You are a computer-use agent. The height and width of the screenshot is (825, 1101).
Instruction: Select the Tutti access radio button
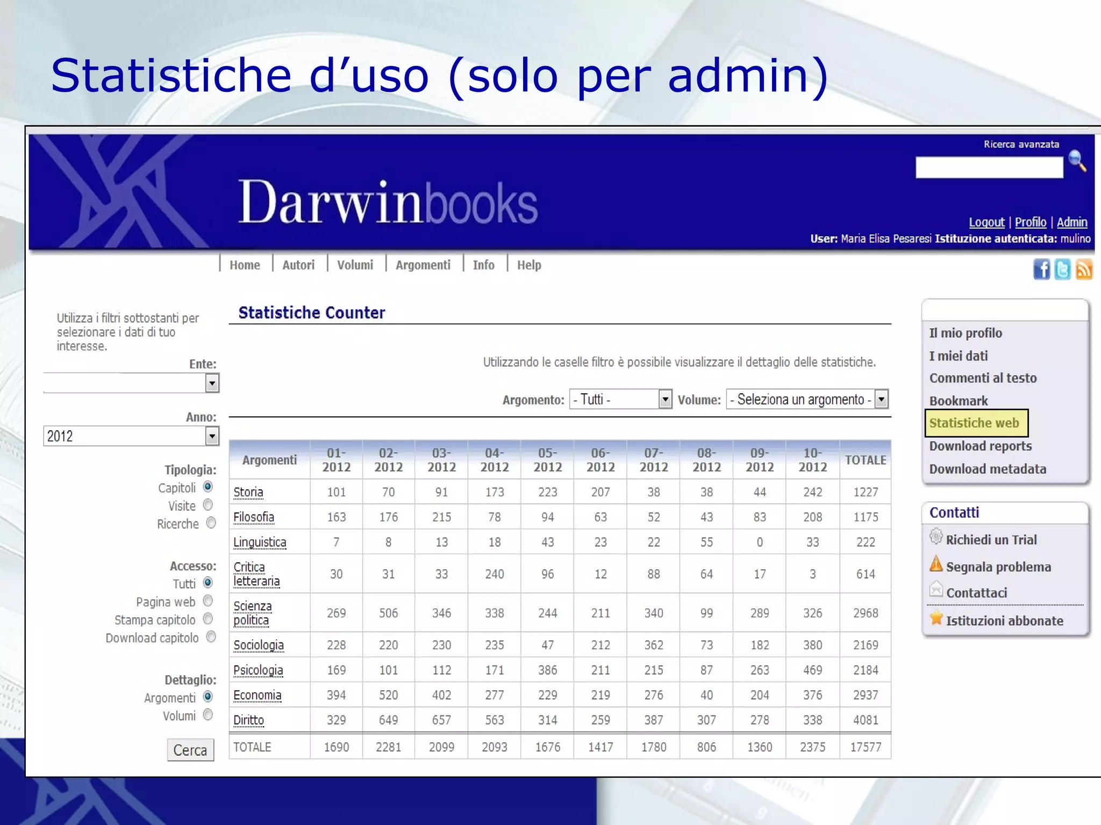[x=208, y=583]
